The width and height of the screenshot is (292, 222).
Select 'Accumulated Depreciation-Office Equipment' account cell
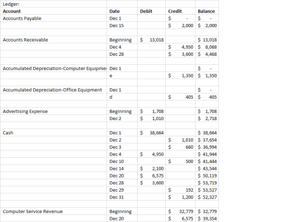(53, 90)
